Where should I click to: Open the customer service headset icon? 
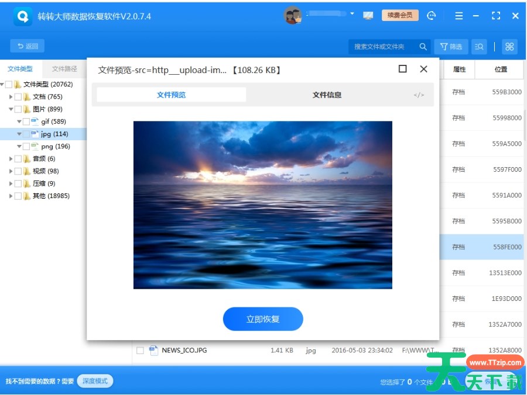(432, 16)
